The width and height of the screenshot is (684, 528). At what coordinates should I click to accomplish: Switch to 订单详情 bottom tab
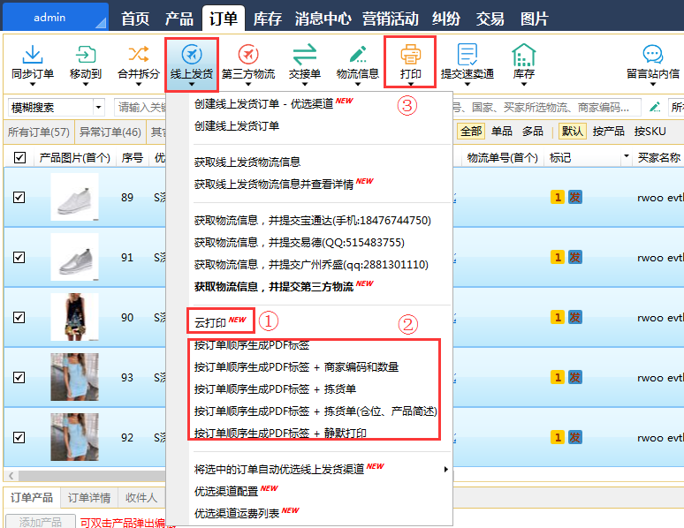(x=89, y=497)
